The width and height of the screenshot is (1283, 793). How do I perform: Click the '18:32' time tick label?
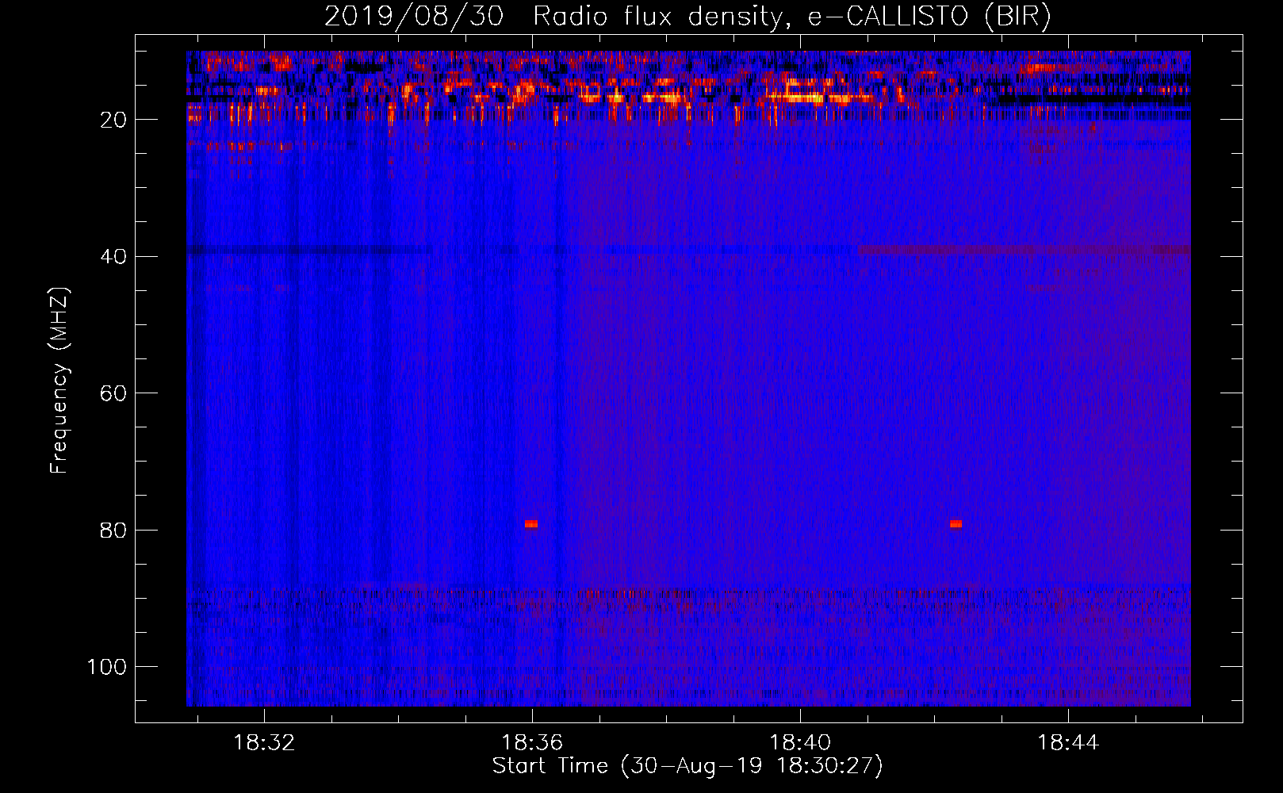[264, 743]
